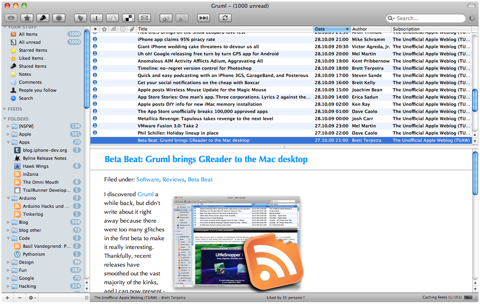Toggle unread dot on 'iPhone app claims 95%' row
This screenshot has width=480, height=304.
[95, 39]
